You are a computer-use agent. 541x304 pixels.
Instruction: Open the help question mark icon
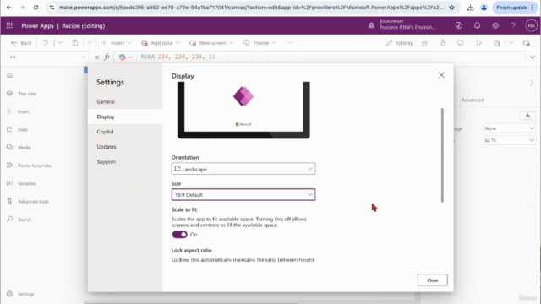pyautogui.click(x=513, y=25)
